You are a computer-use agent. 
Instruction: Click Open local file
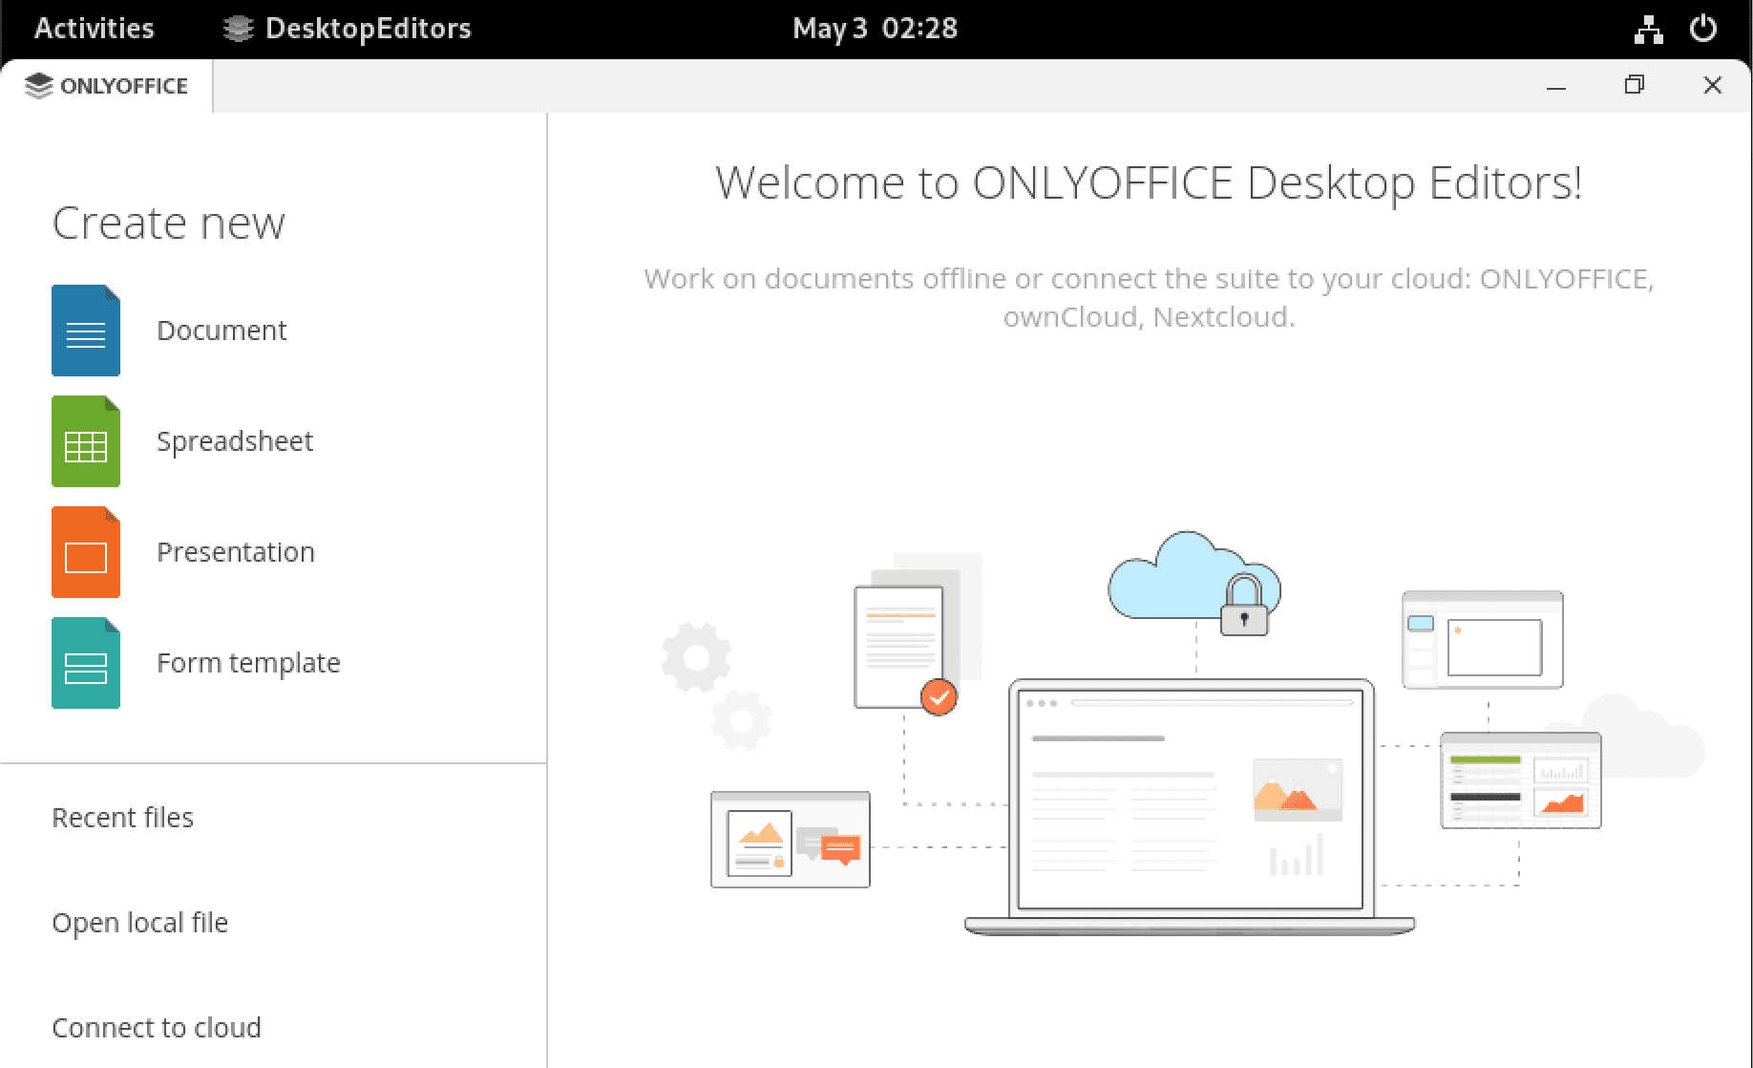[x=140, y=923]
